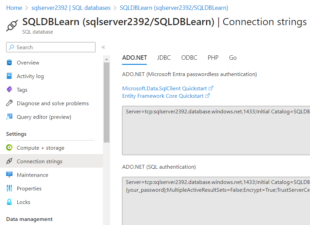Switch to the JDBC tab
Image resolution: width=310 pixels, height=225 pixels.
[164, 58]
